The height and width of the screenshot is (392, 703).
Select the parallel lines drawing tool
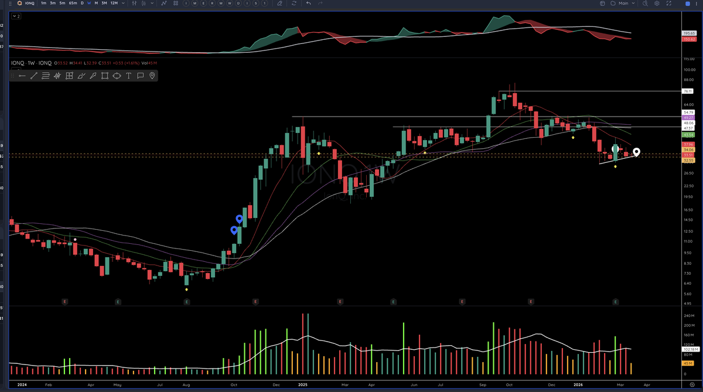[x=46, y=76]
